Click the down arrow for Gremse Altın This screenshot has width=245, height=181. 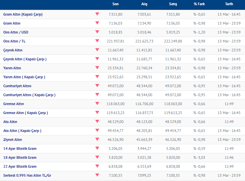click(97, 103)
